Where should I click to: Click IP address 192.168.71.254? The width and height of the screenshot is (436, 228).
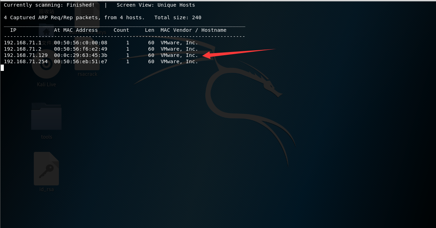(26, 61)
